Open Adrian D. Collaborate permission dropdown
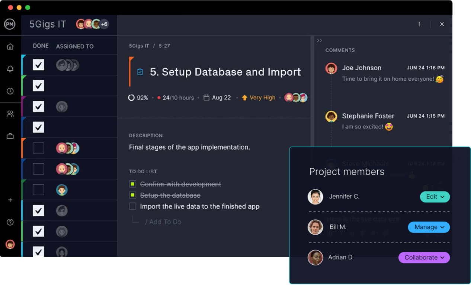471x297 pixels. [424, 258]
